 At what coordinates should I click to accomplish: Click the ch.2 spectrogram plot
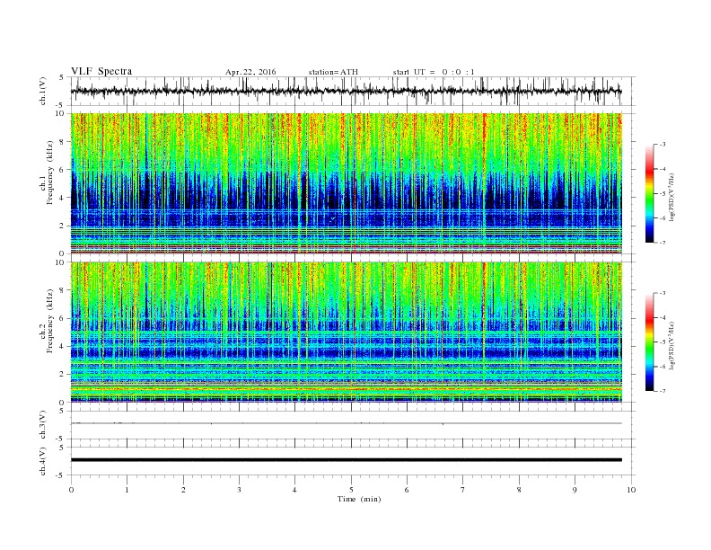click(347, 333)
